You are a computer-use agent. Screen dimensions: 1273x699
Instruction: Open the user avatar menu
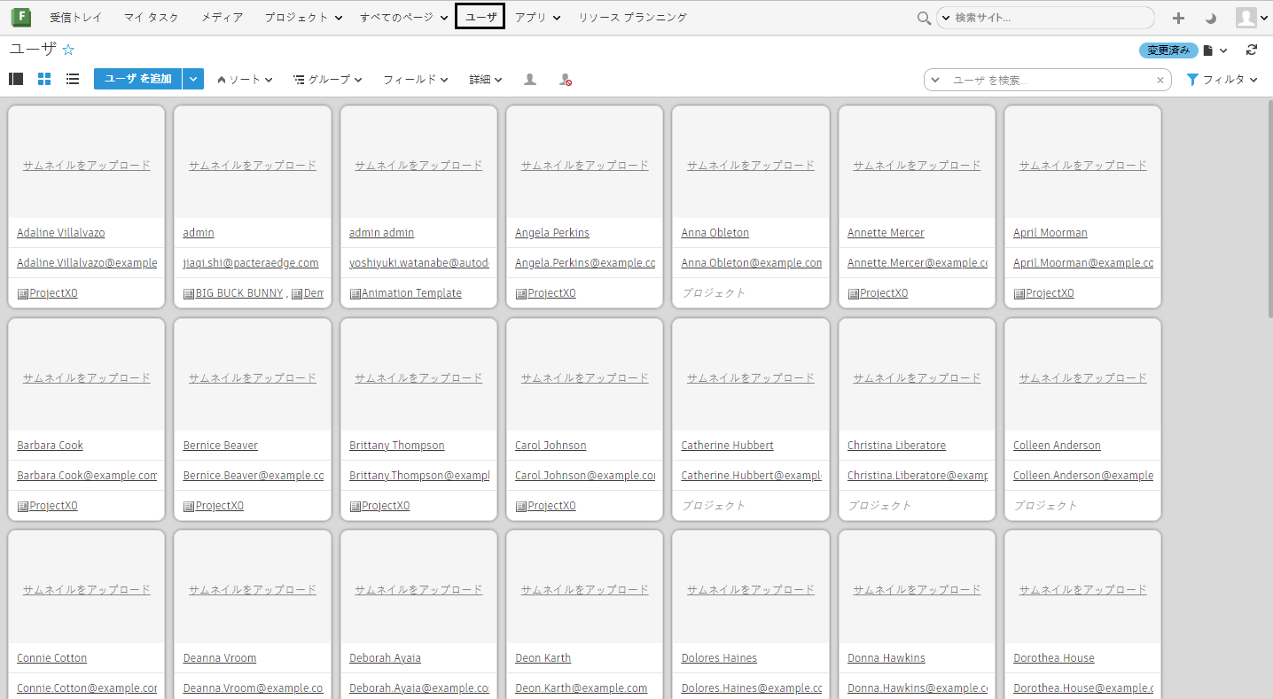click(x=1252, y=18)
